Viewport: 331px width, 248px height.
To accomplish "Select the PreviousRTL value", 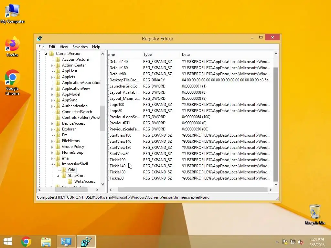I will pyautogui.click(x=120, y=123).
